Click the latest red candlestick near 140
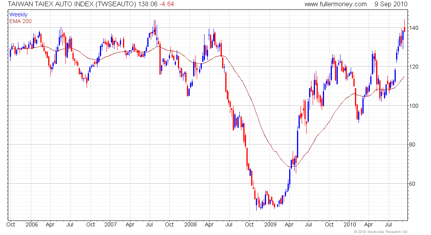The image size is (431, 235). pos(404,29)
